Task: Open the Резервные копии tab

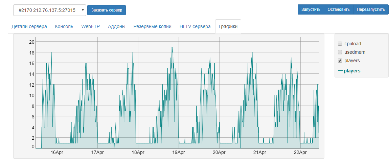Action: tap(152, 26)
